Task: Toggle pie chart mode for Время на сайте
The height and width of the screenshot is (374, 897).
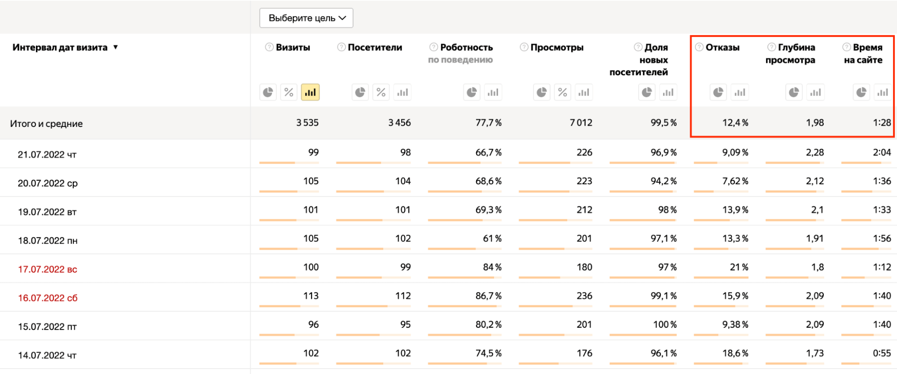Action: click(861, 92)
